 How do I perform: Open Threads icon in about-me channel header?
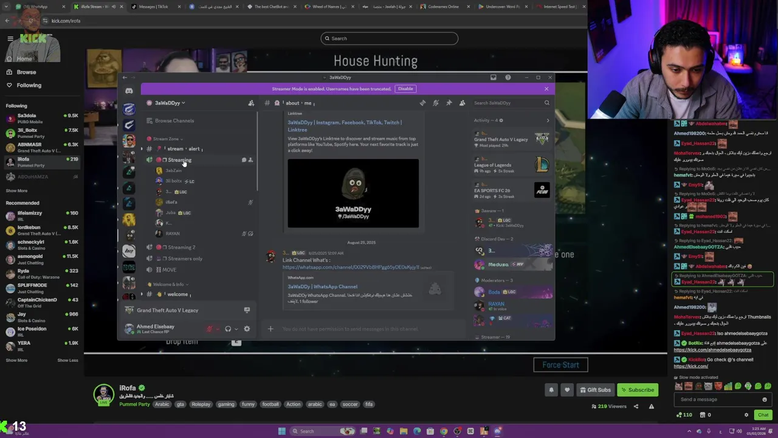point(422,103)
